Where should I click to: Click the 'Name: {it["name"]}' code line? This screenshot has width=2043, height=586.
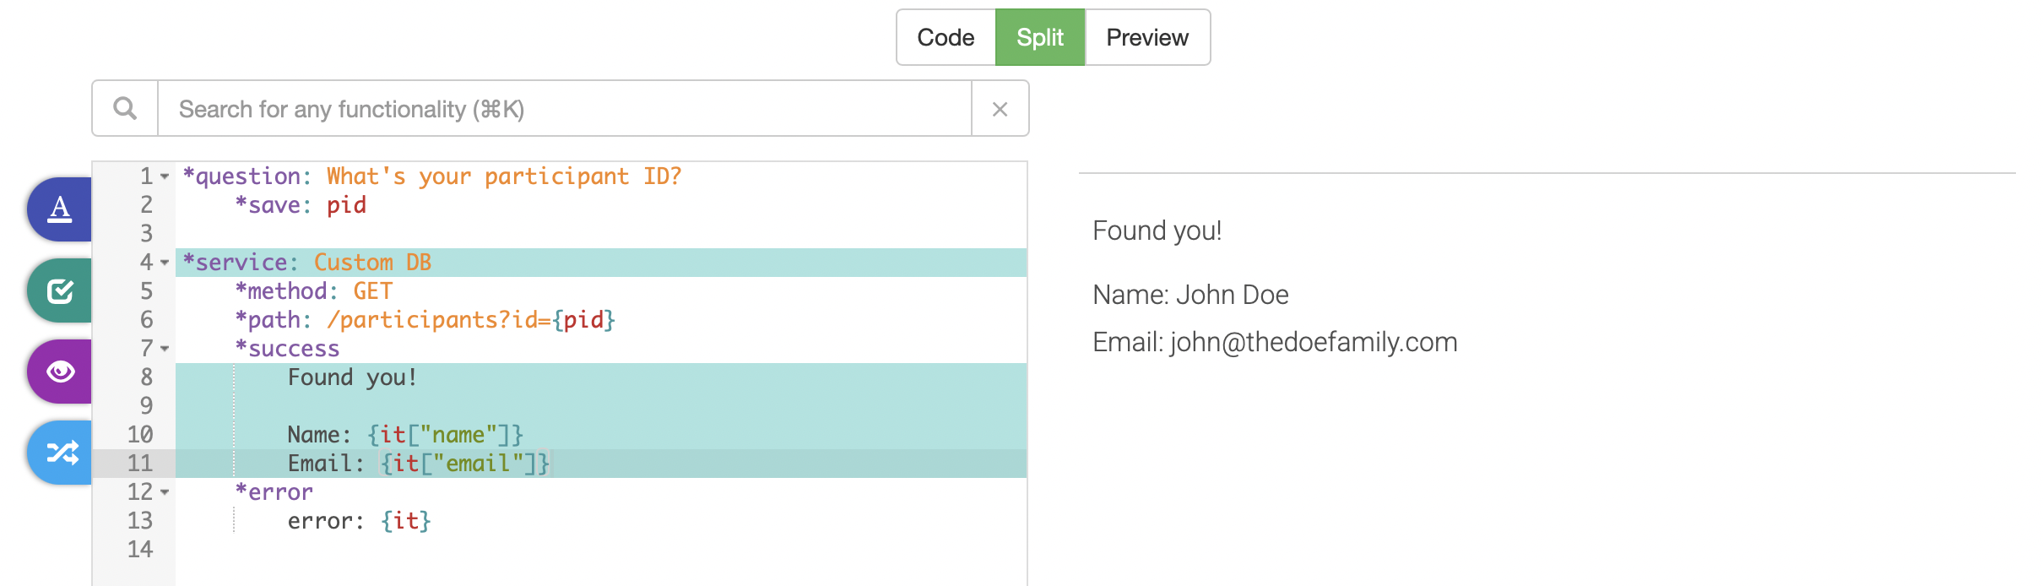tap(405, 435)
